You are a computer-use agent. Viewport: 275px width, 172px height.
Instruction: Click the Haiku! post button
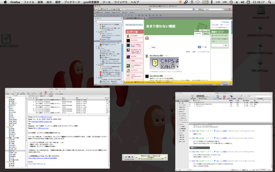point(153,47)
